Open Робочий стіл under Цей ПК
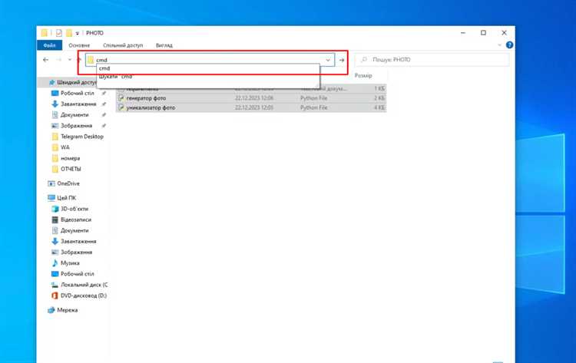This screenshot has height=363, width=576. coord(77,274)
